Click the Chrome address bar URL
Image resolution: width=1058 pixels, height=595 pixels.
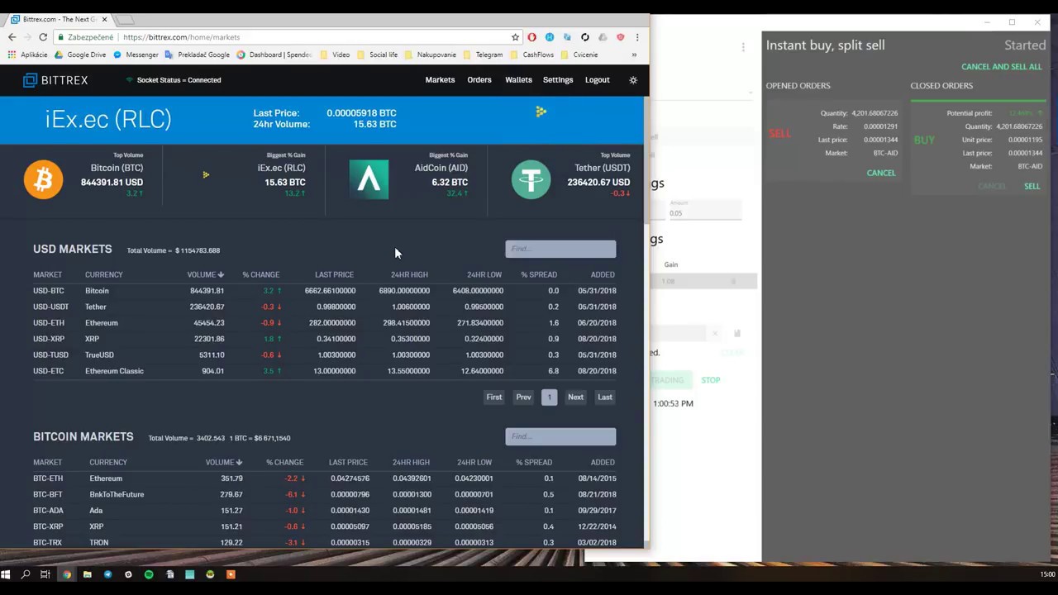pyautogui.click(x=181, y=37)
